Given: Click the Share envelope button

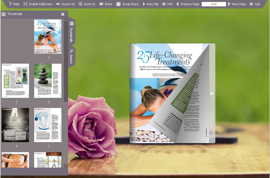Looking at the screenshot, I should click(x=106, y=4).
